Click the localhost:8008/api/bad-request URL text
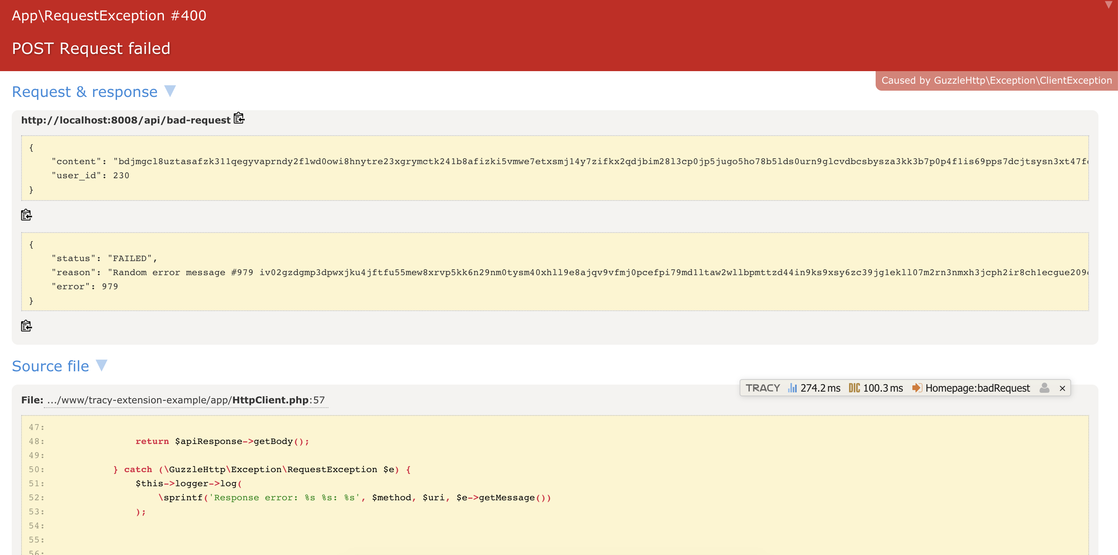This screenshot has height=555, width=1118. pos(126,120)
